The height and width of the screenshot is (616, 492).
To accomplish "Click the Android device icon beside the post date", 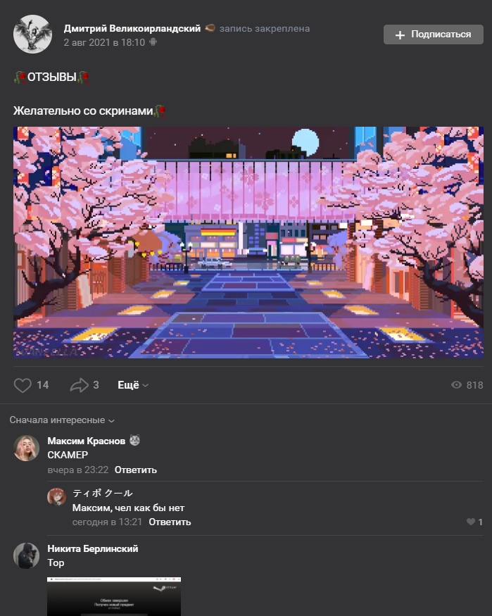I will 153,42.
